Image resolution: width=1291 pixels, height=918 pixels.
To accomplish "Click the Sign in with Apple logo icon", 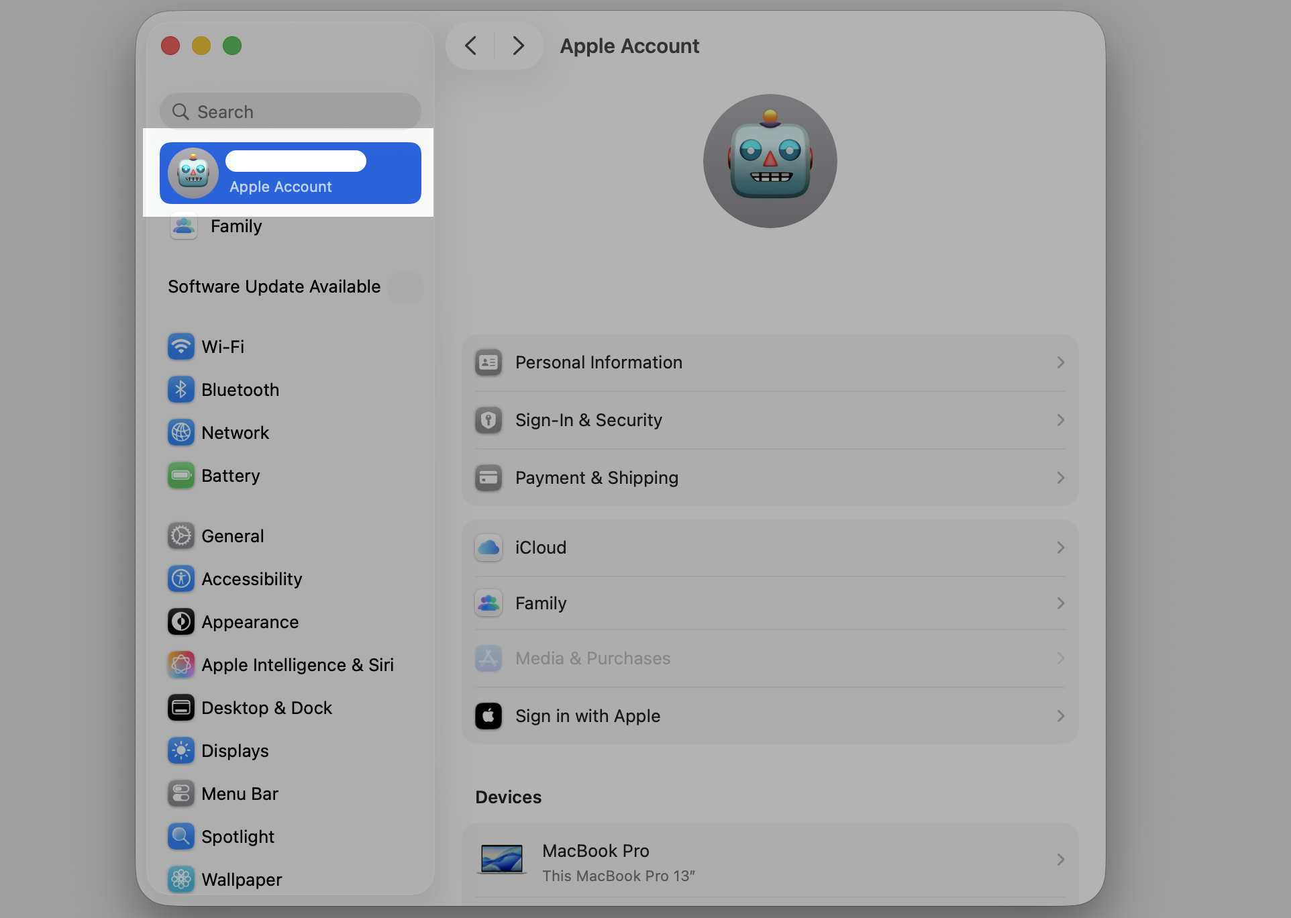I will (488, 717).
